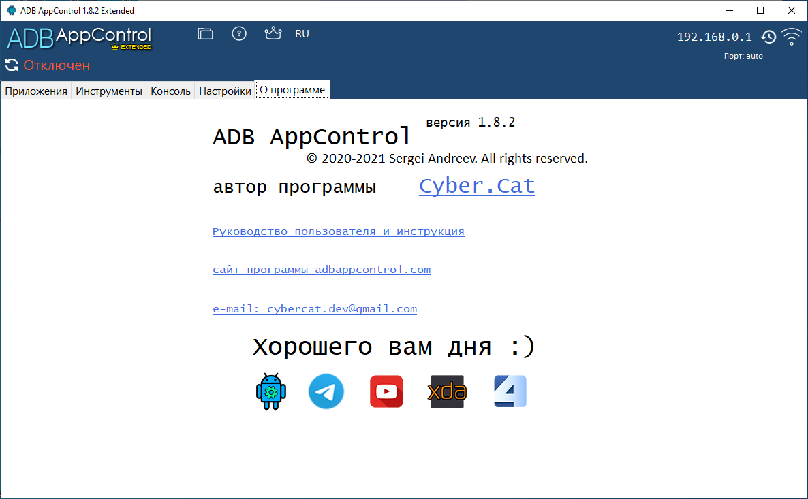Open the Telegram channel icon
The width and height of the screenshot is (808, 499).
pos(326,391)
